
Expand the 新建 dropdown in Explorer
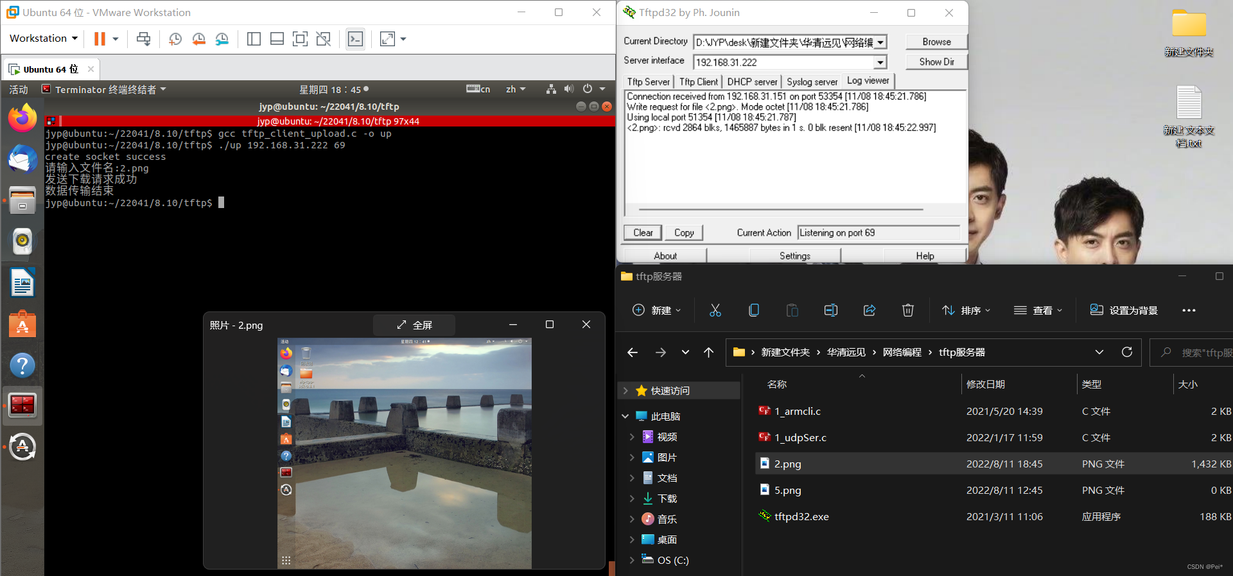point(656,311)
